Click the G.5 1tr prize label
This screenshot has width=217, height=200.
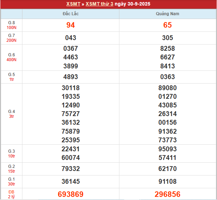11,77
